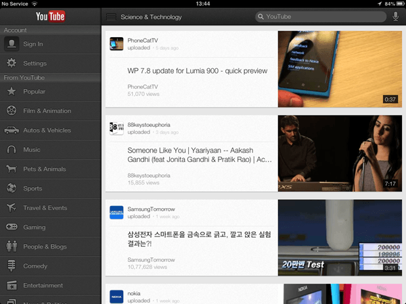
Task: Go to Popular category
Action: coord(51,91)
